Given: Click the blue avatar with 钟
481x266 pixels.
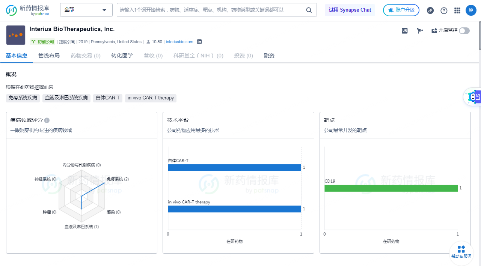Looking at the screenshot, I should pos(471,11).
